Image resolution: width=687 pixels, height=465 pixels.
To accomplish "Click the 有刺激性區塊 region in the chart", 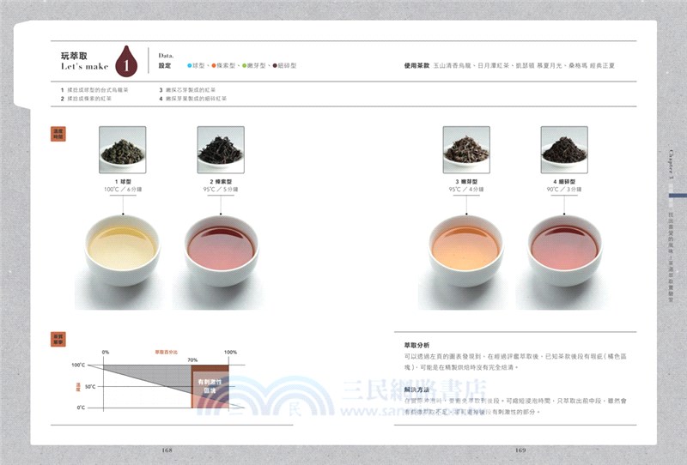I will (x=210, y=386).
